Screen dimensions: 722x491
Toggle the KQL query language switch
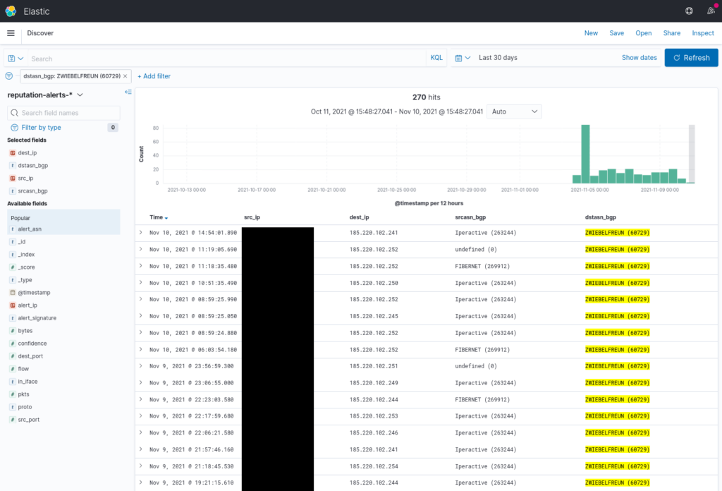pyautogui.click(x=436, y=58)
